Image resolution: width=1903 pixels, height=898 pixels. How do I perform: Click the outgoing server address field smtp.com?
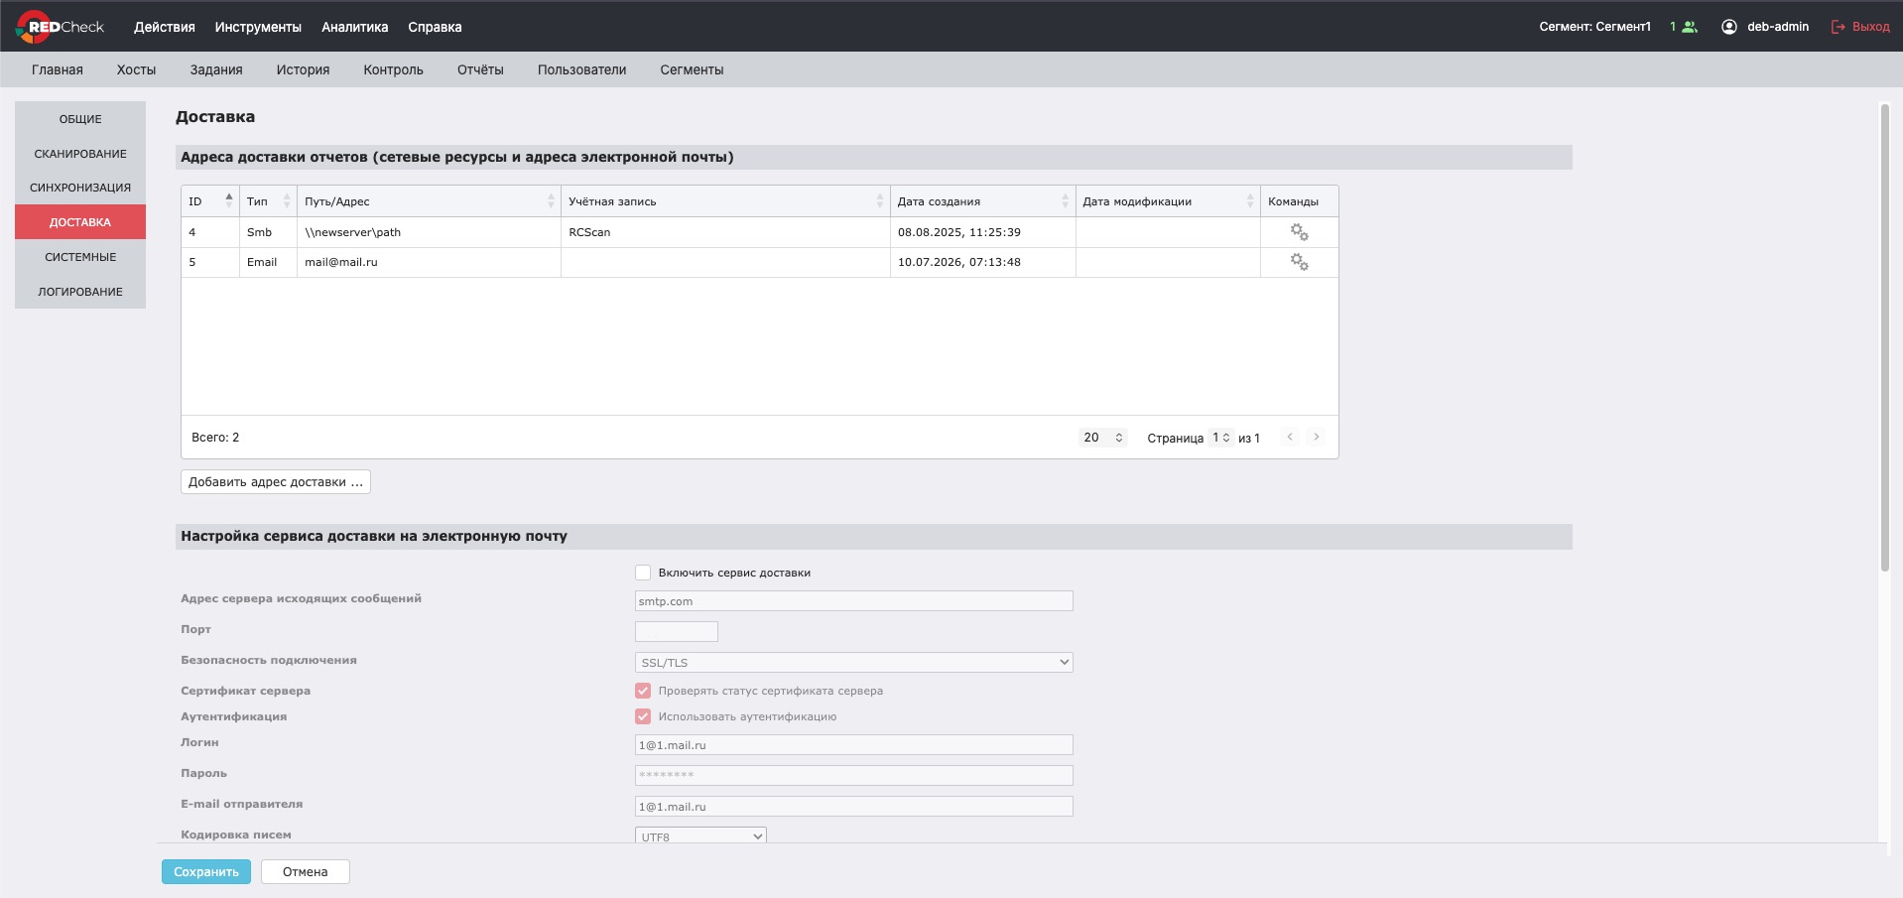coord(854,601)
